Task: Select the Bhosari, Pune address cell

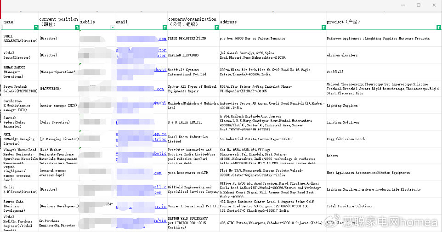Action: (x=272, y=55)
